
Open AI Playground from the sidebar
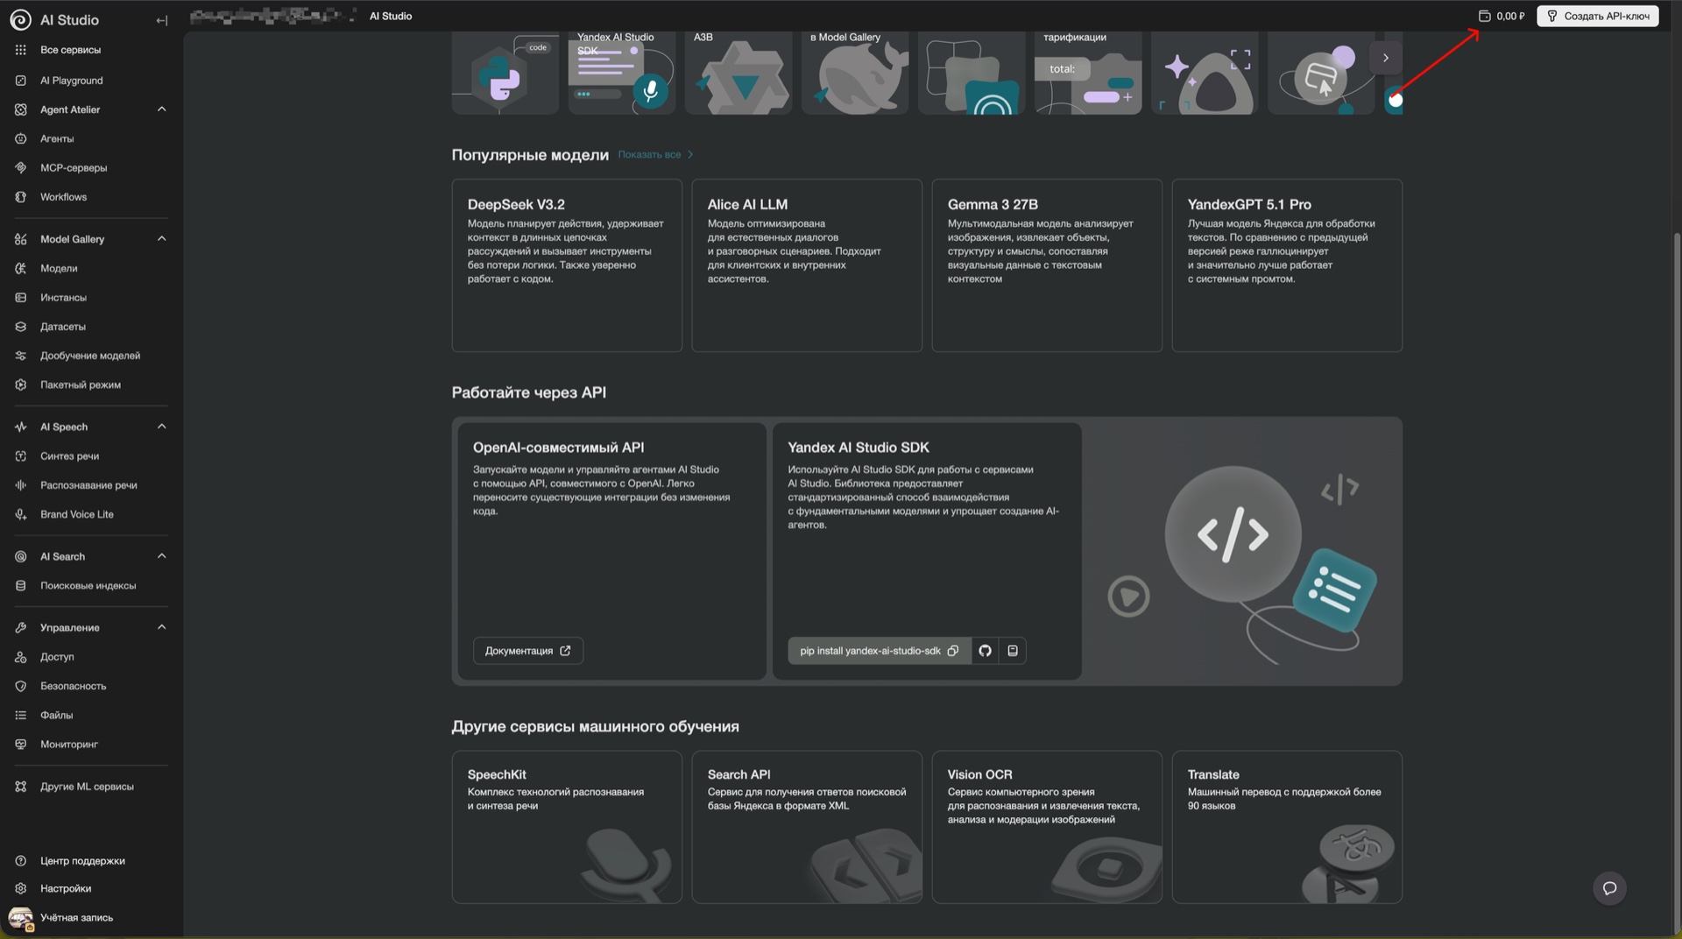coord(71,81)
